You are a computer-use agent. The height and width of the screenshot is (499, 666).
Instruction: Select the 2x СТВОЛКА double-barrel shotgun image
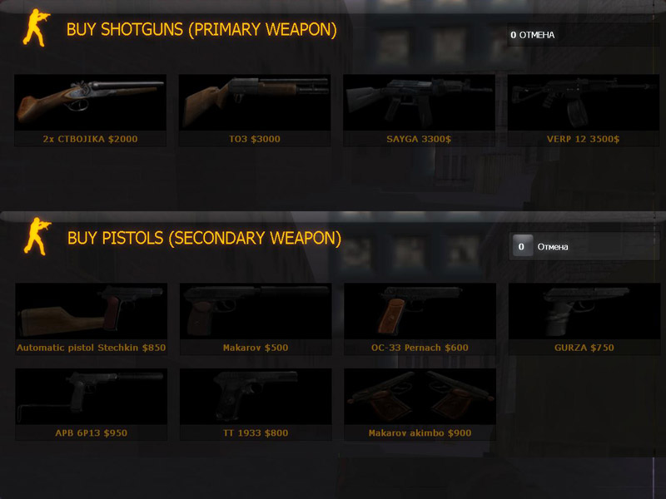[x=91, y=102]
